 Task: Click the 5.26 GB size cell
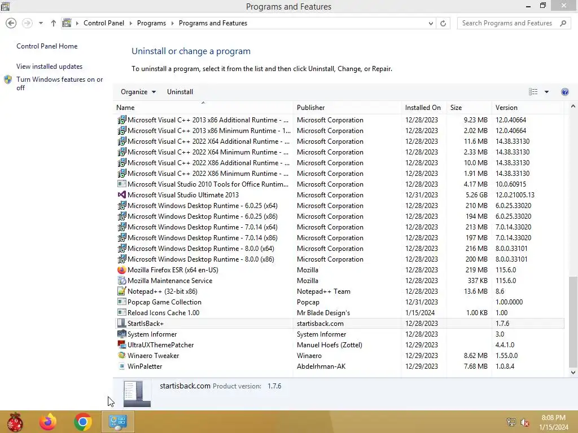[x=476, y=195]
